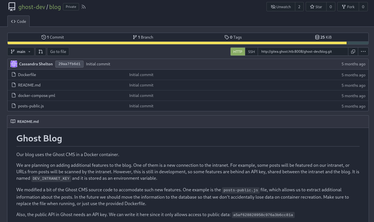Click the posts-public.js file icon

(x=14, y=106)
